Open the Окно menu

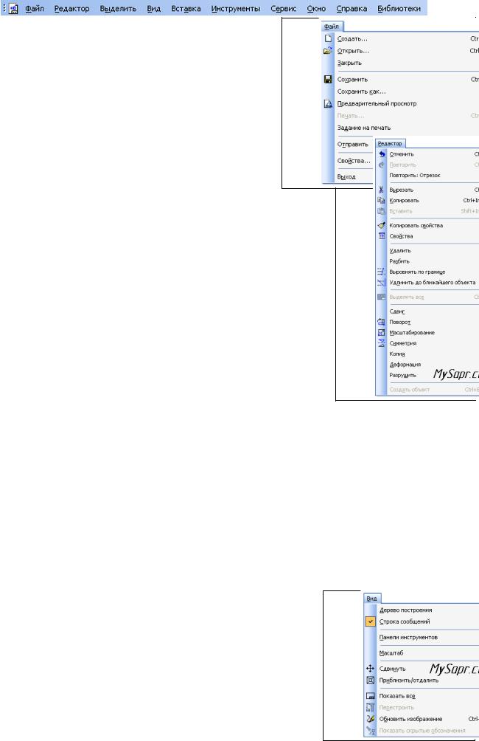point(316,9)
